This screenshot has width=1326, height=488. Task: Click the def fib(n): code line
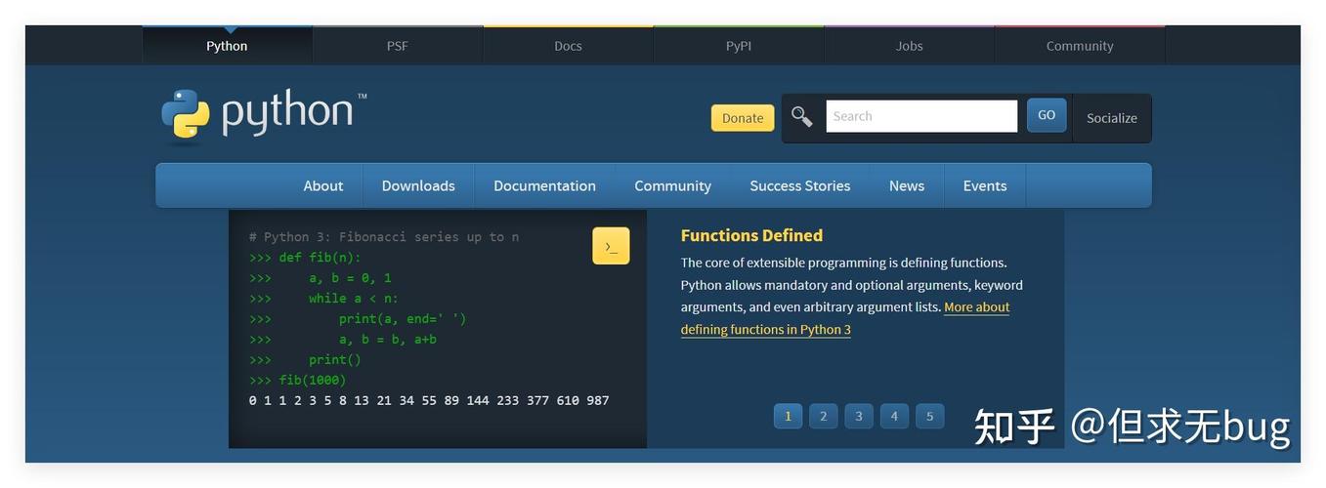305,258
